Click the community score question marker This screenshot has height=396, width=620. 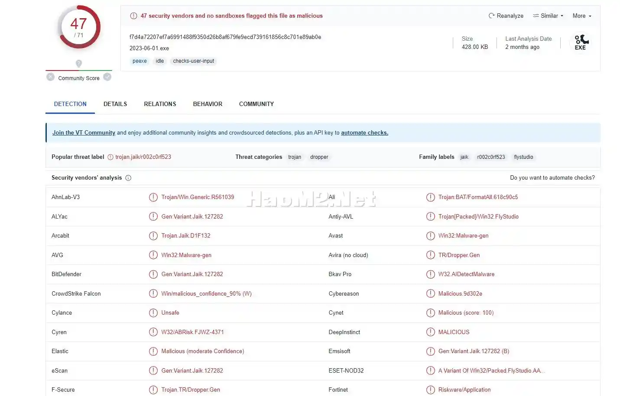point(79,64)
